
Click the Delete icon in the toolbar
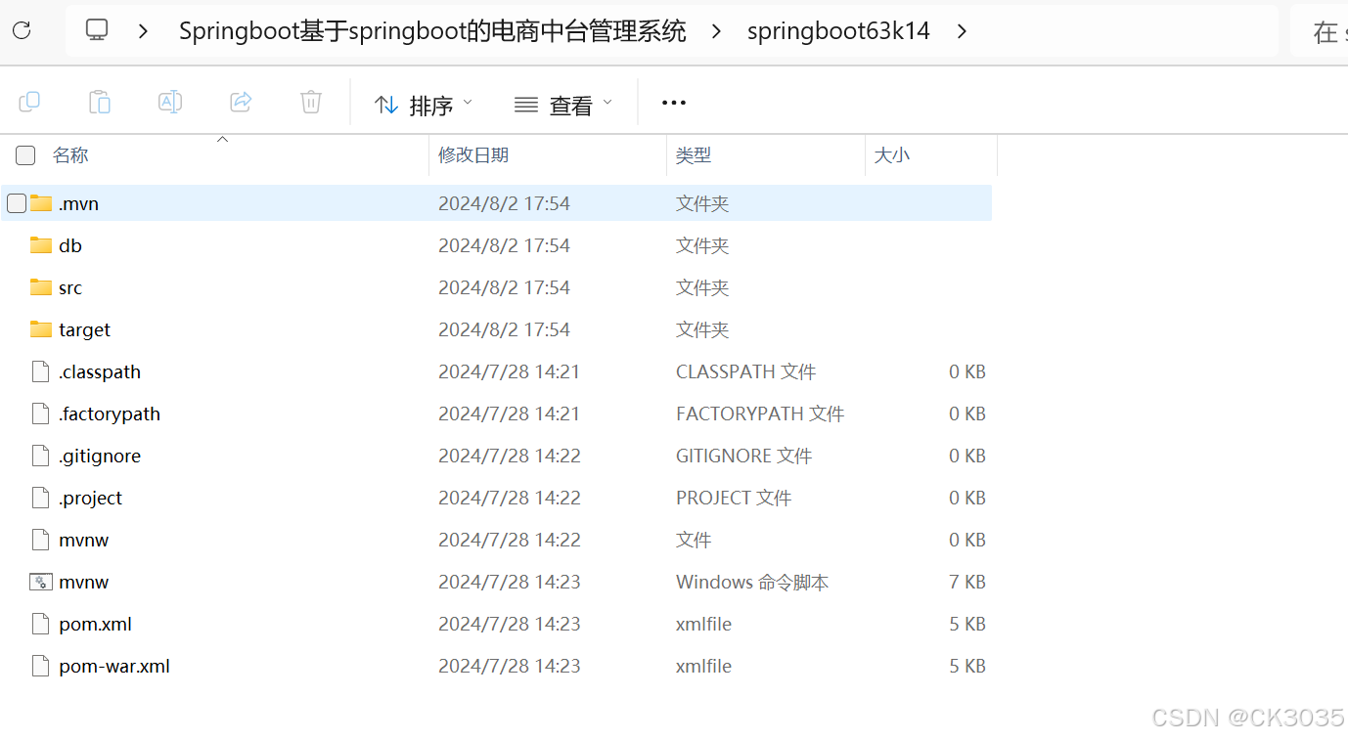pyautogui.click(x=310, y=102)
